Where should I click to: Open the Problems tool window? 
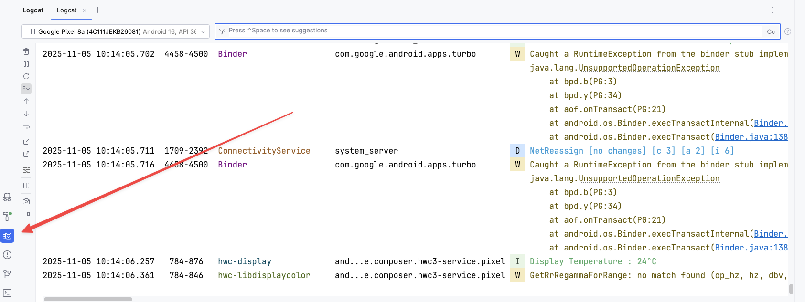tap(7, 255)
